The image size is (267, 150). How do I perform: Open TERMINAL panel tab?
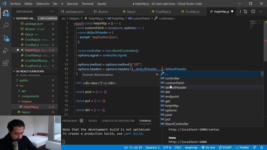(145, 121)
